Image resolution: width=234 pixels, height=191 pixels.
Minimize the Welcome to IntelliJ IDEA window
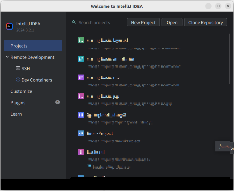click(x=208, y=6)
